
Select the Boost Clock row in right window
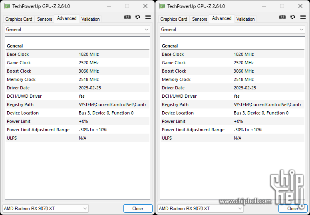click(x=232, y=71)
